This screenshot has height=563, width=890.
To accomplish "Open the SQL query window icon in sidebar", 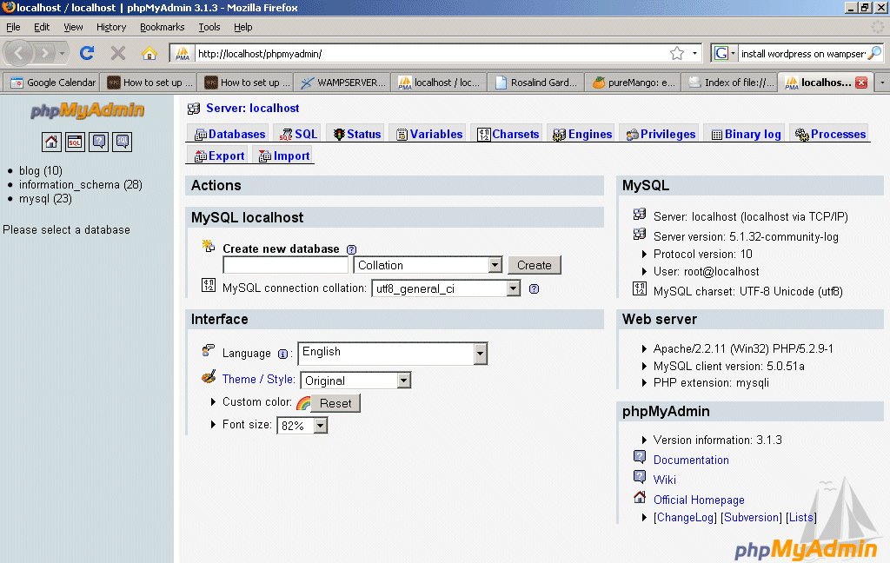I will coord(75,142).
